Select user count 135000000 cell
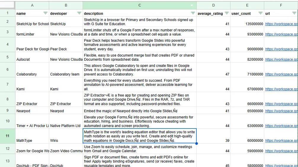Viewport: 298px width, 167px height. click(247, 22)
